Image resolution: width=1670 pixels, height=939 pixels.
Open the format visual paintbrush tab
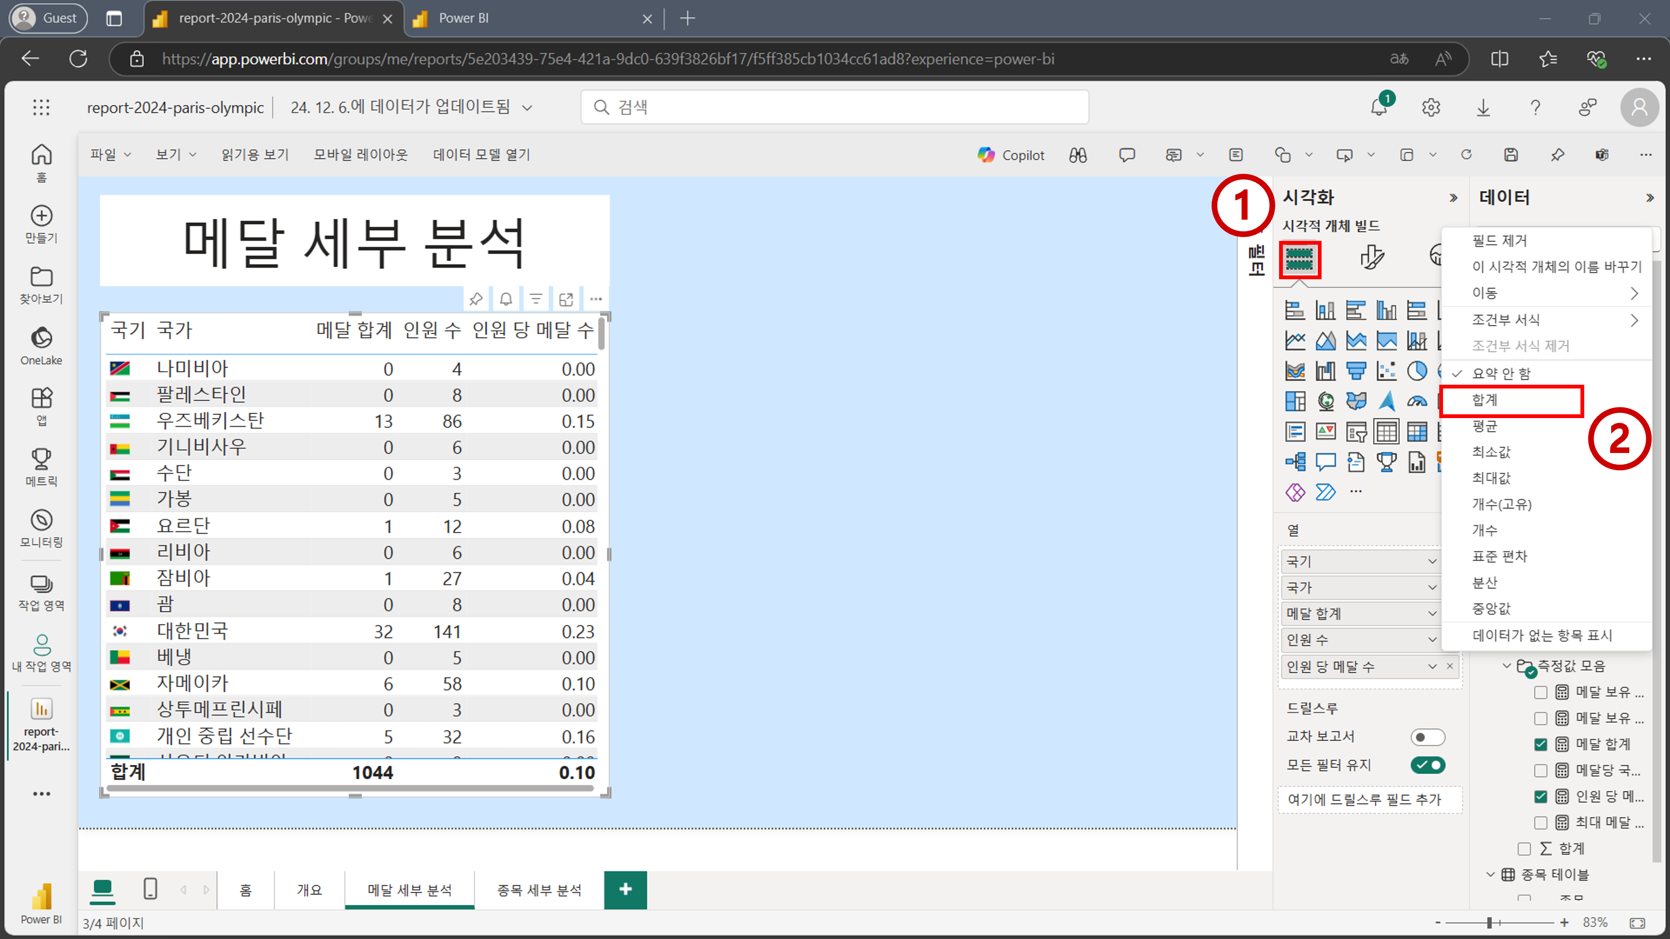point(1372,257)
